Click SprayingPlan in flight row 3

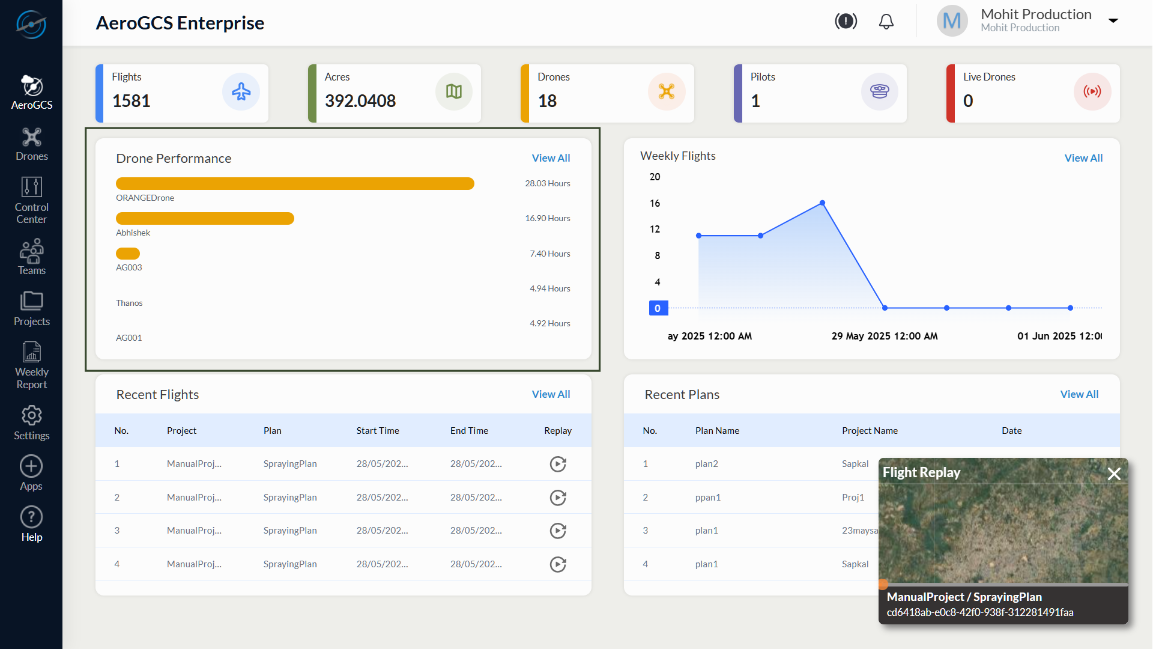pos(290,531)
